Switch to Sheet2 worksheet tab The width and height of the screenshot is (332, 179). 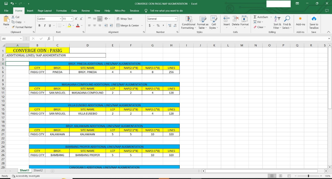tap(38, 170)
